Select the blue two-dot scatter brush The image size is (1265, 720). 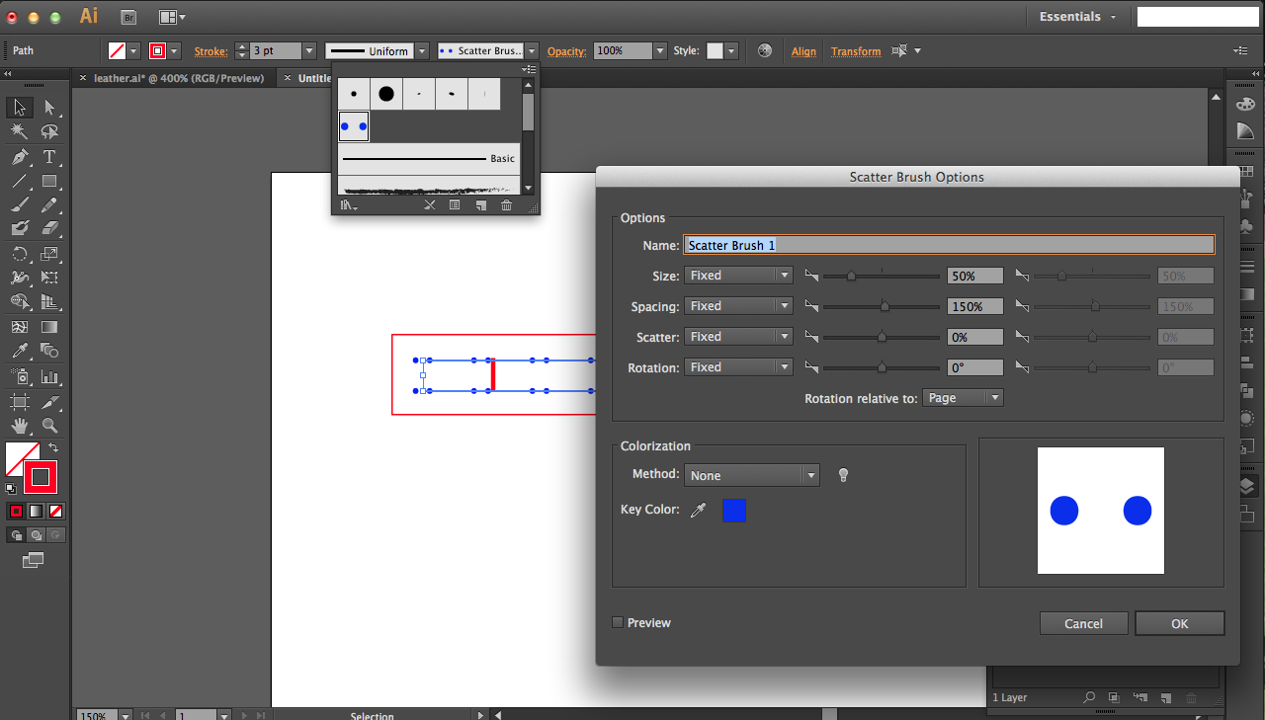354,126
